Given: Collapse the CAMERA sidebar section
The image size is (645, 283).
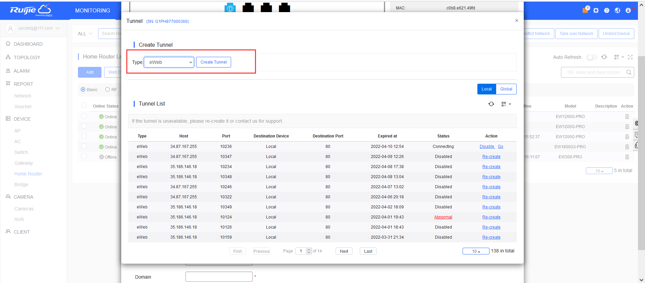Looking at the screenshot, I should 23,197.
